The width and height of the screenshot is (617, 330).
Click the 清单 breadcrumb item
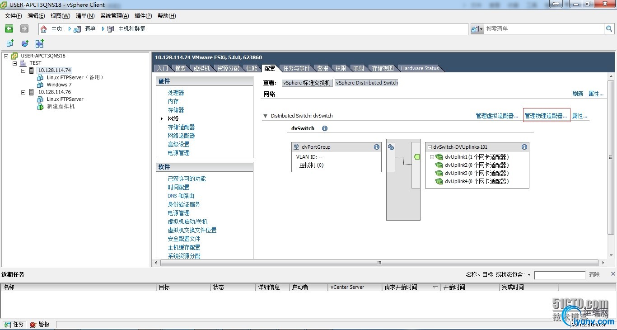[x=90, y=29]
